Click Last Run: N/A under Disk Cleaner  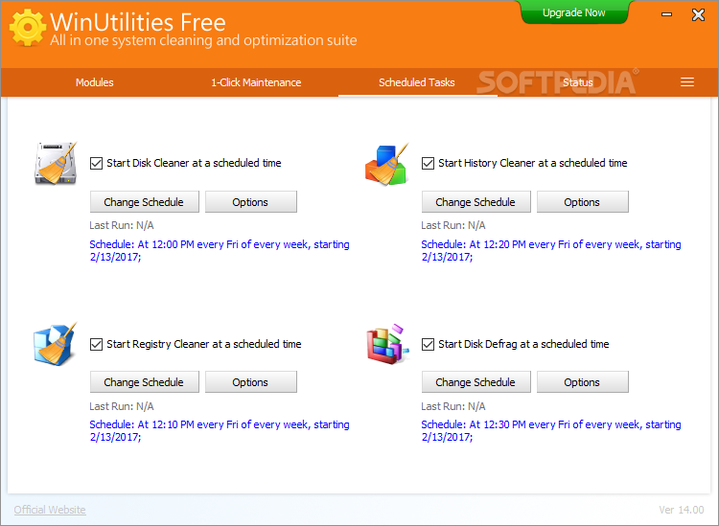(122, 225)
